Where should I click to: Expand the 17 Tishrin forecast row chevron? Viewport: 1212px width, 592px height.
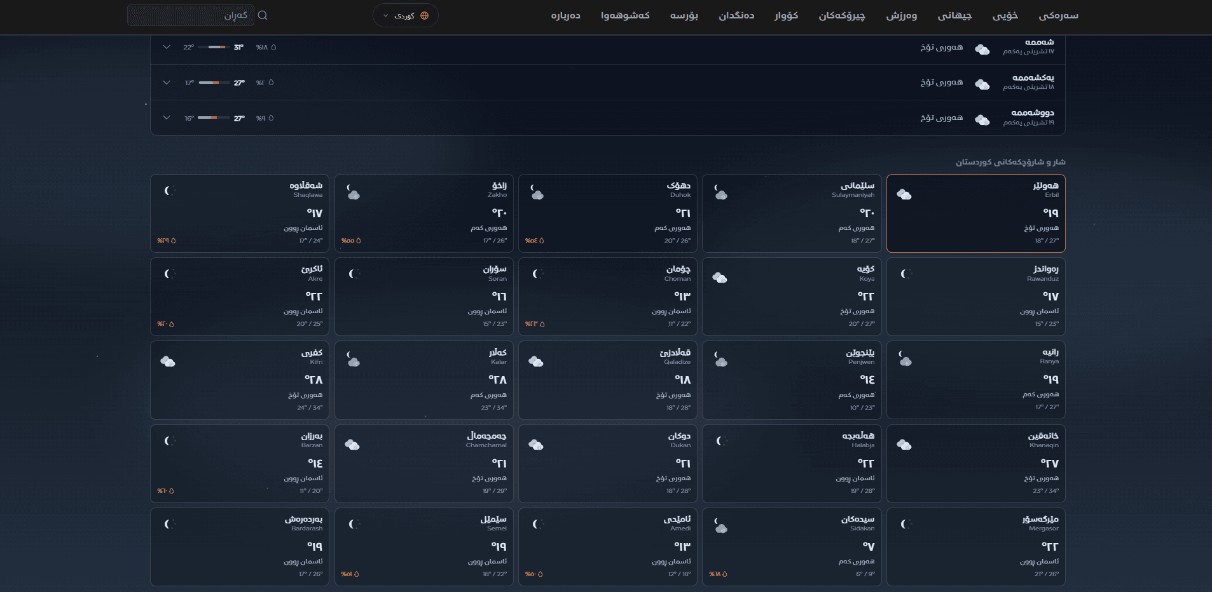click(x=167, y=47)
